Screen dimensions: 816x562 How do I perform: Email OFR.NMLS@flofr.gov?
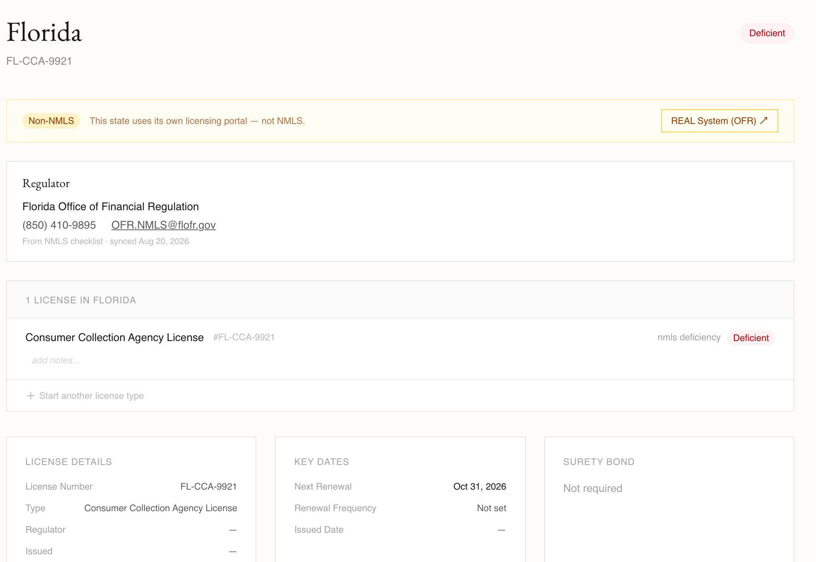point(164,225)
